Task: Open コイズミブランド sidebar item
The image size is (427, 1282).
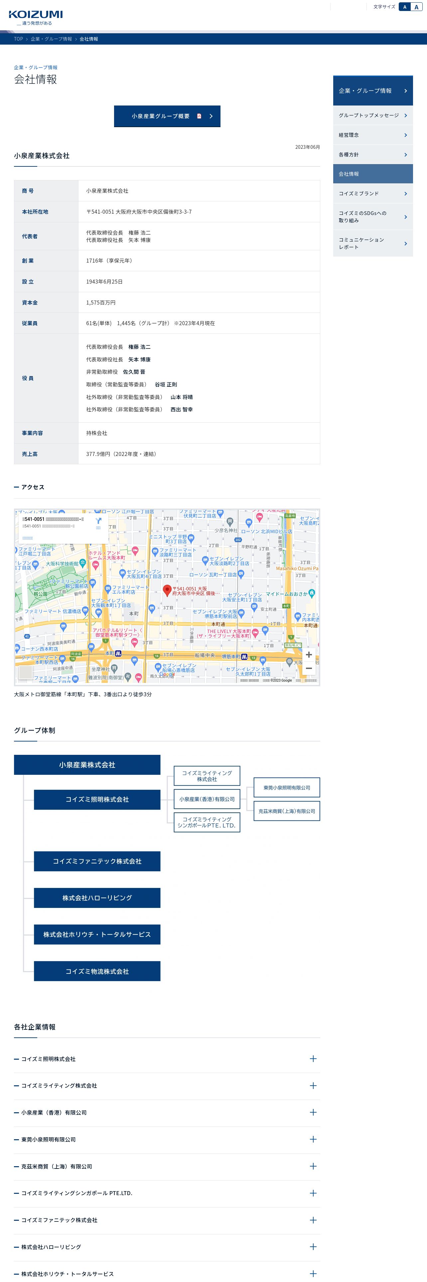Action: click(x=373, y=194)
